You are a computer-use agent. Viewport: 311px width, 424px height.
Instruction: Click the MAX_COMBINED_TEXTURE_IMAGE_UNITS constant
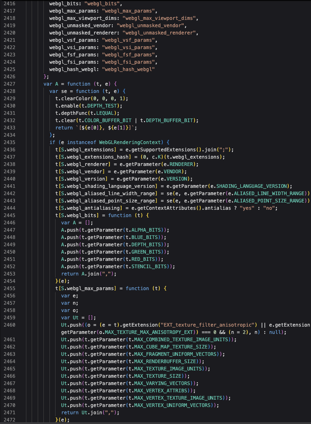point(181,339)
